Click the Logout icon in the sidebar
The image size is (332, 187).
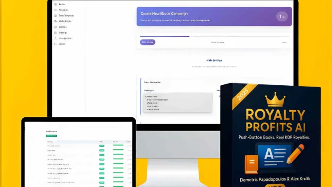pos(55,44)
